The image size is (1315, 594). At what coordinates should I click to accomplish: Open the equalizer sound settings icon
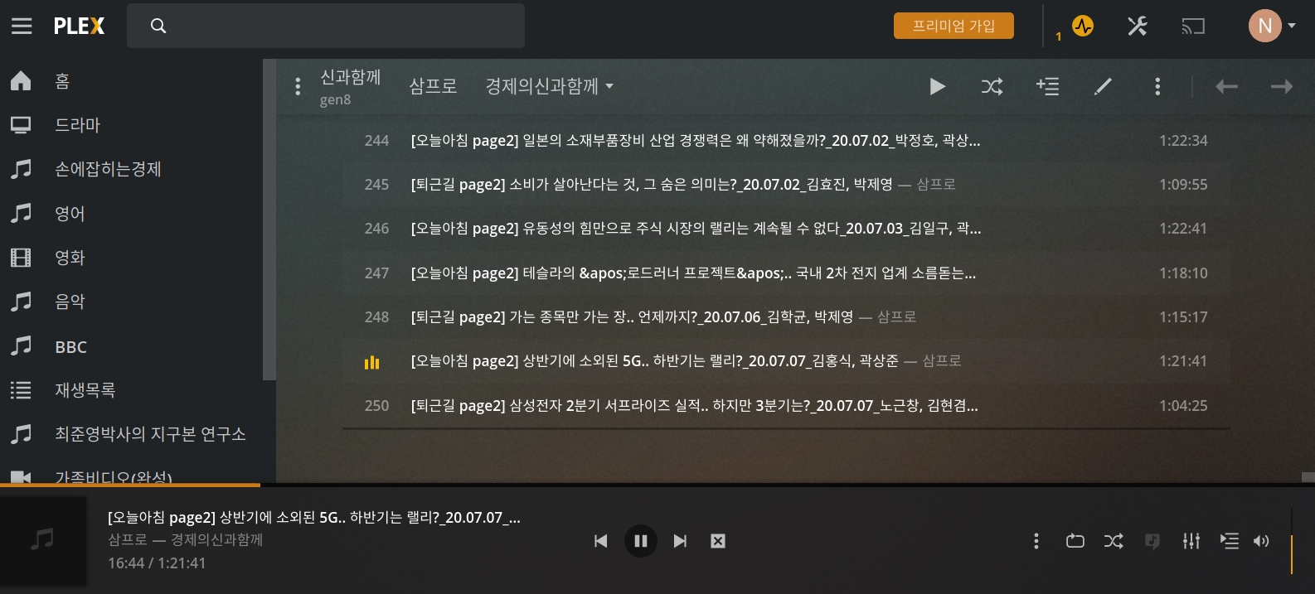[1191, 541]
